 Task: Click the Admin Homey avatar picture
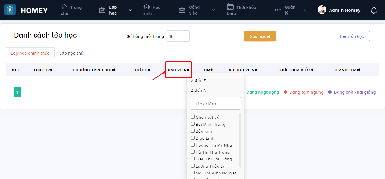(322, 10)
